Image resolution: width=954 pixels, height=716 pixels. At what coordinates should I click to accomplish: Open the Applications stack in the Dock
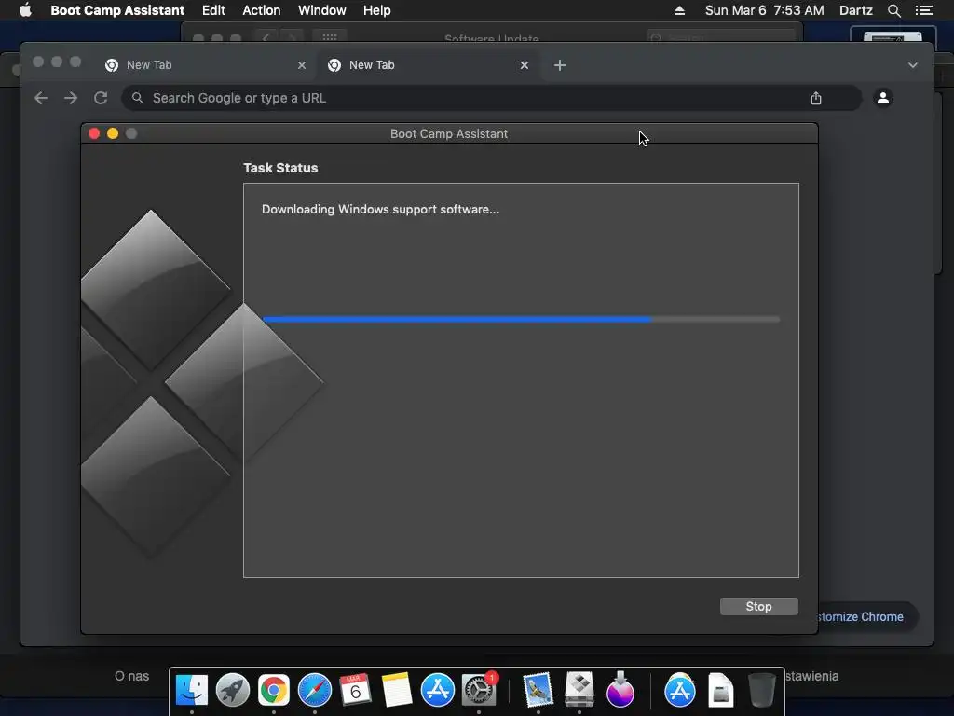point(679,690)
